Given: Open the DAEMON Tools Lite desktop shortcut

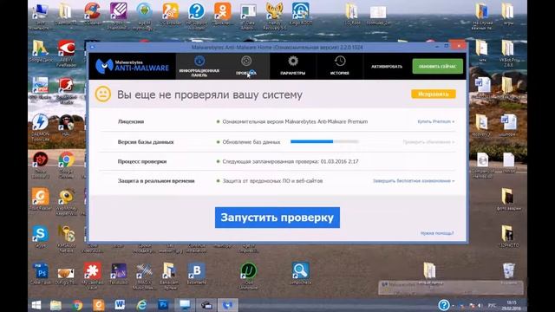Looking at the screenshot, I should 40,127.
